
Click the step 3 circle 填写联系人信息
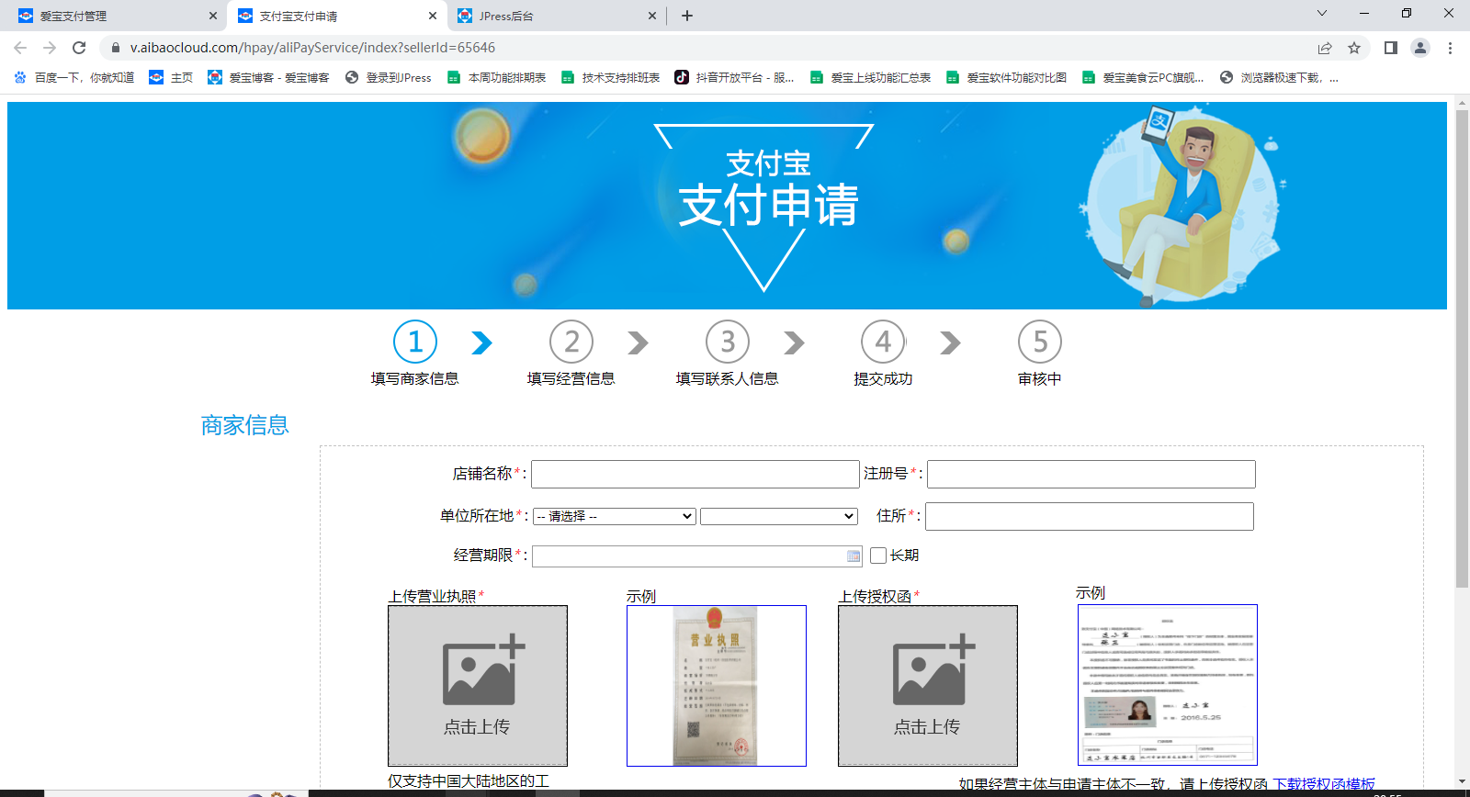[728, 342]
